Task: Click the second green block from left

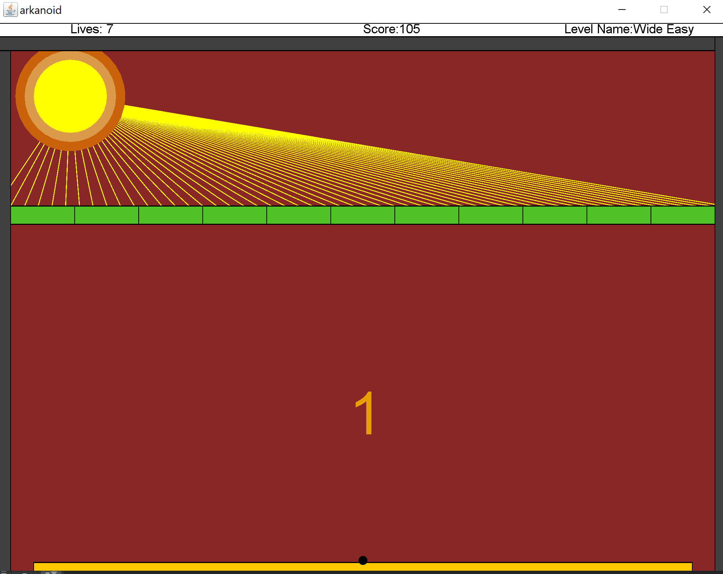Action: pos(106,215)
